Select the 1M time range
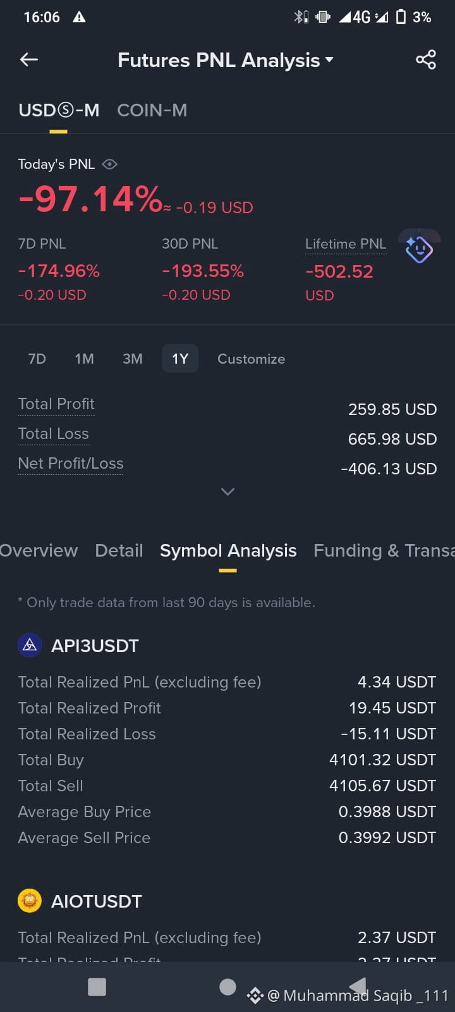The width and height of the screenshot is (455, 1012). (84, 359)
